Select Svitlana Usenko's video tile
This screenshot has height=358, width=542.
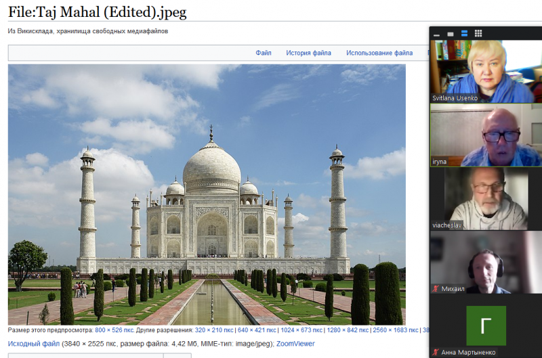point(486,71)
